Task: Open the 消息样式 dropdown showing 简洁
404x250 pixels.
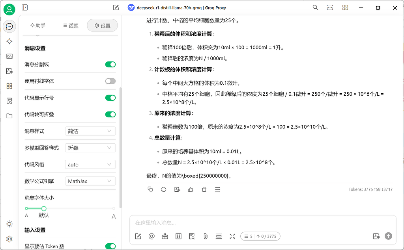Action: pyautogui.click(x=90, y=131)
